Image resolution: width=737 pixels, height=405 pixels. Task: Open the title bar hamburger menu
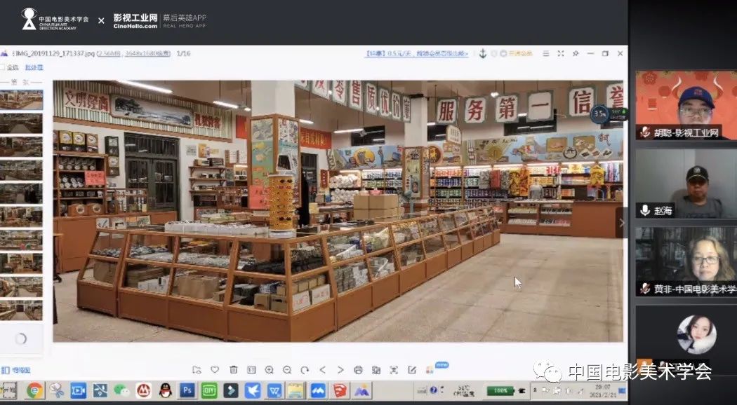pos(545,53)
